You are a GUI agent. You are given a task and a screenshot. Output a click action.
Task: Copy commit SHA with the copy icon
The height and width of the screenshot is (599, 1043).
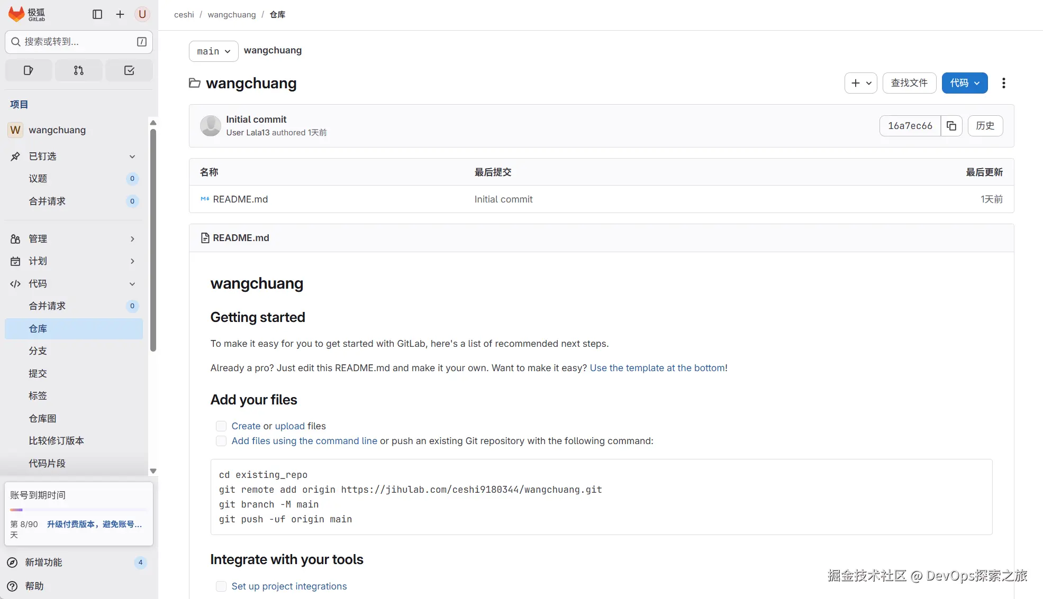point(951,126)
